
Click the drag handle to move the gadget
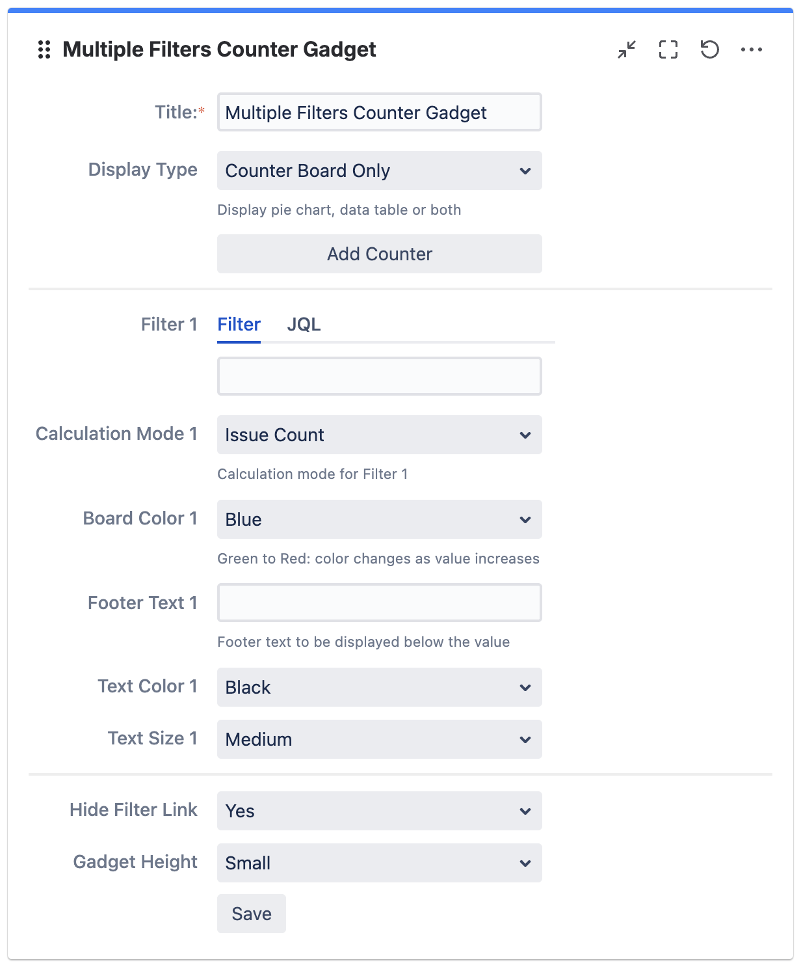click(x=45, y=49)
